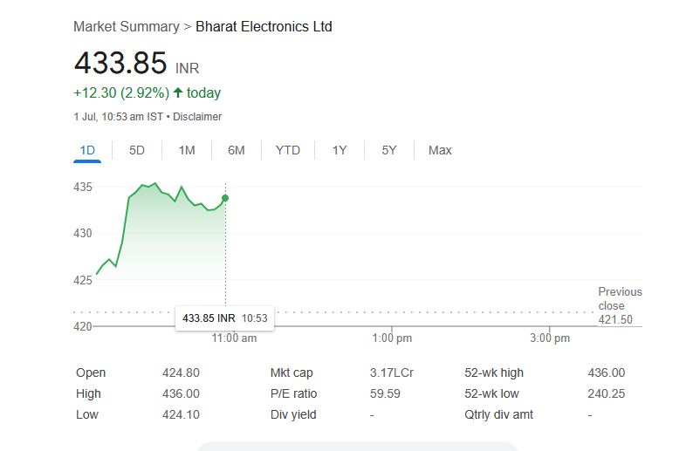The width and height of the screenshot is (686, 451).
Task: Click the Bharat Electronics Ltd title
Action: pos(264,26)
